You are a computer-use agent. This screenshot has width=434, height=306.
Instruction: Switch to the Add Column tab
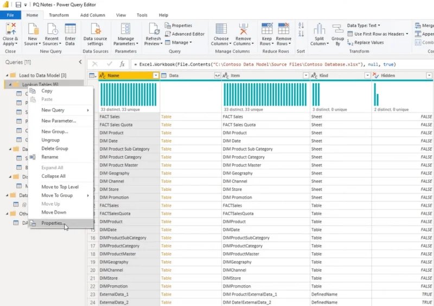(92, 15)
